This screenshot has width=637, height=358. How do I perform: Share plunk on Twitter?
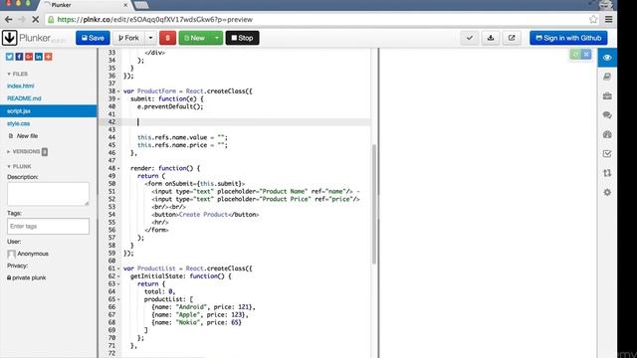tap(9, 57)
